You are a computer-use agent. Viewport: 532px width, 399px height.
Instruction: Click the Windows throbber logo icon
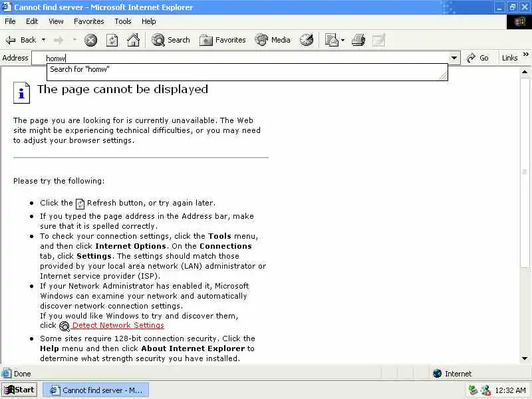tap(519, 22)
